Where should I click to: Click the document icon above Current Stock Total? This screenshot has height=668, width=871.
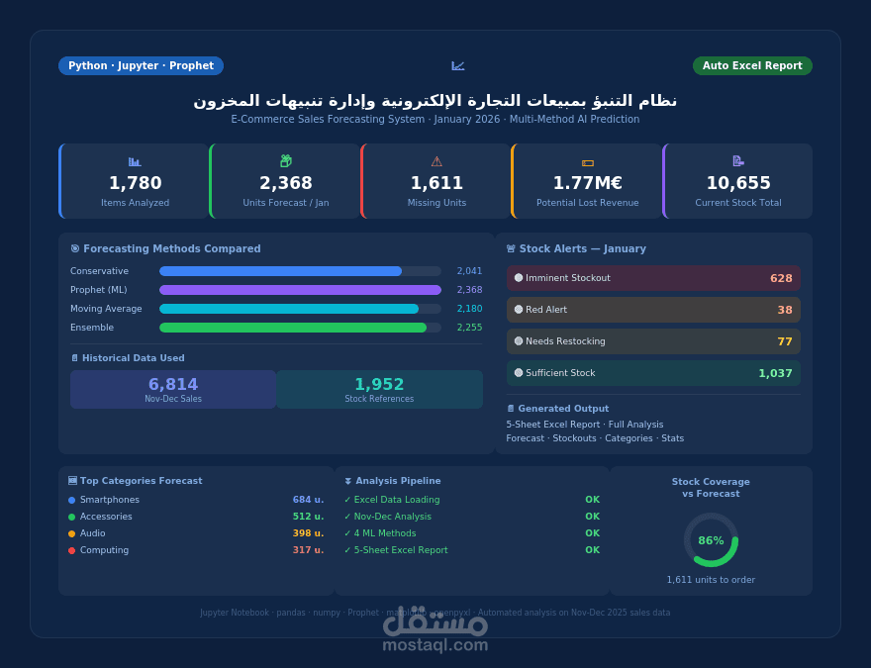coord(738,161)
